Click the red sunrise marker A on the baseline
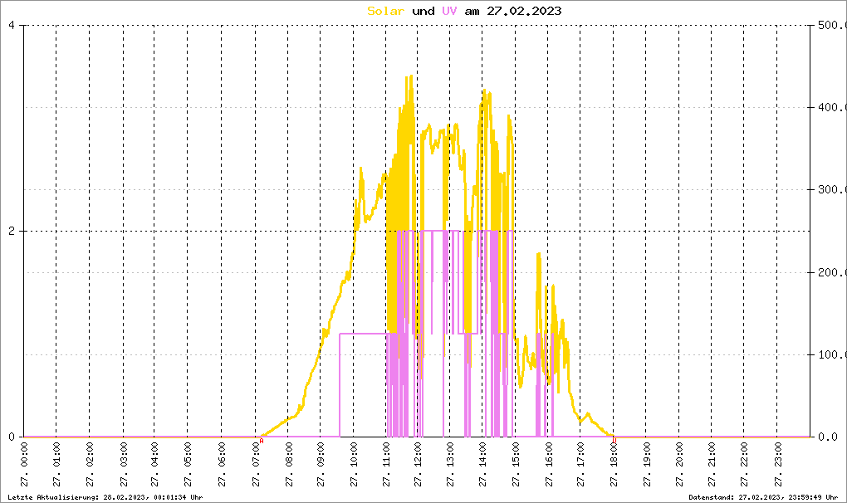This screenshot has width=847, height=503. tap(262, 441)
